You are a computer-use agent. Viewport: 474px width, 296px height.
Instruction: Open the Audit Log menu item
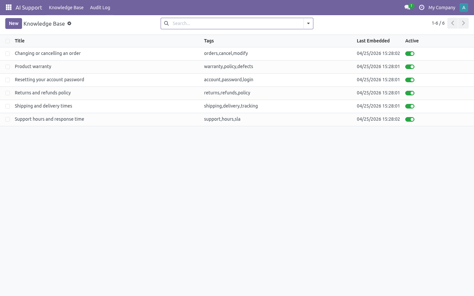click(x=100, y=8)
